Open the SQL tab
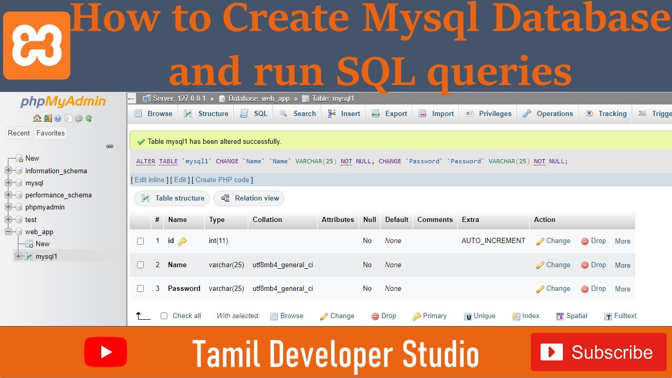The width and height of the screenshot is (672, 378). [x=254, y=114]
